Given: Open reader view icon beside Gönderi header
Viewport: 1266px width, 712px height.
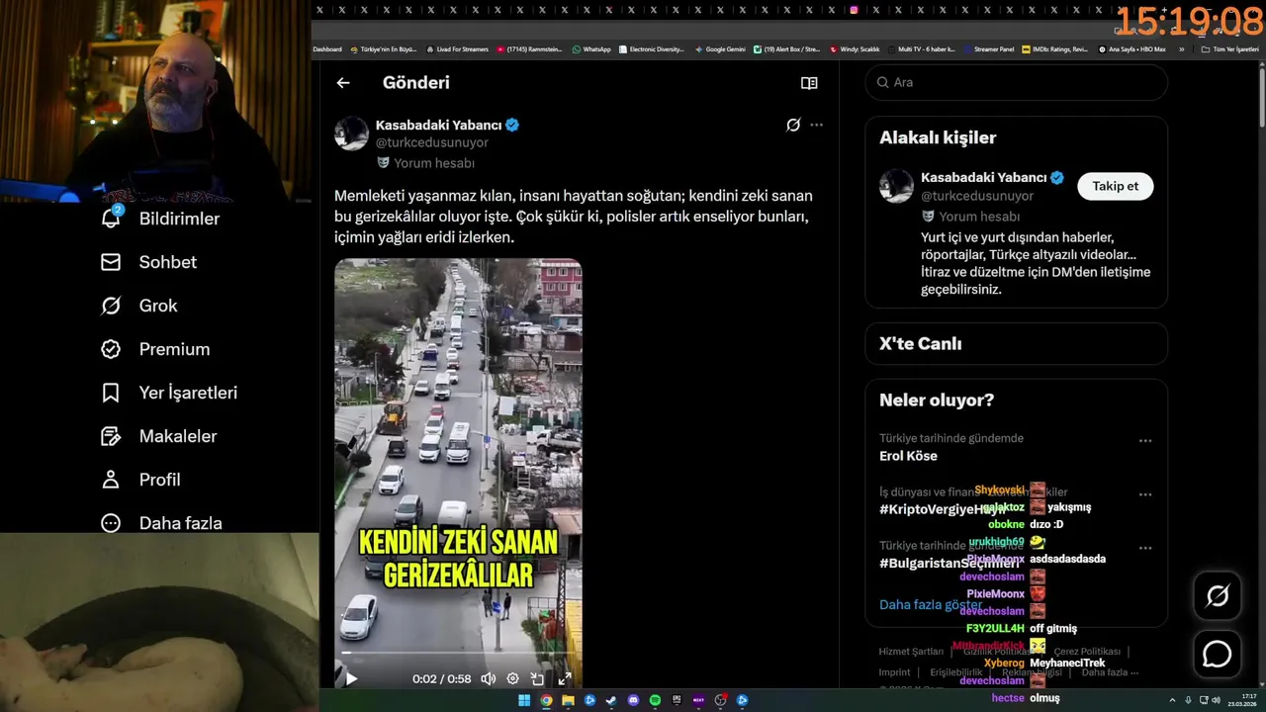Looking at the screenshot, I should click(x=809, y=83).
